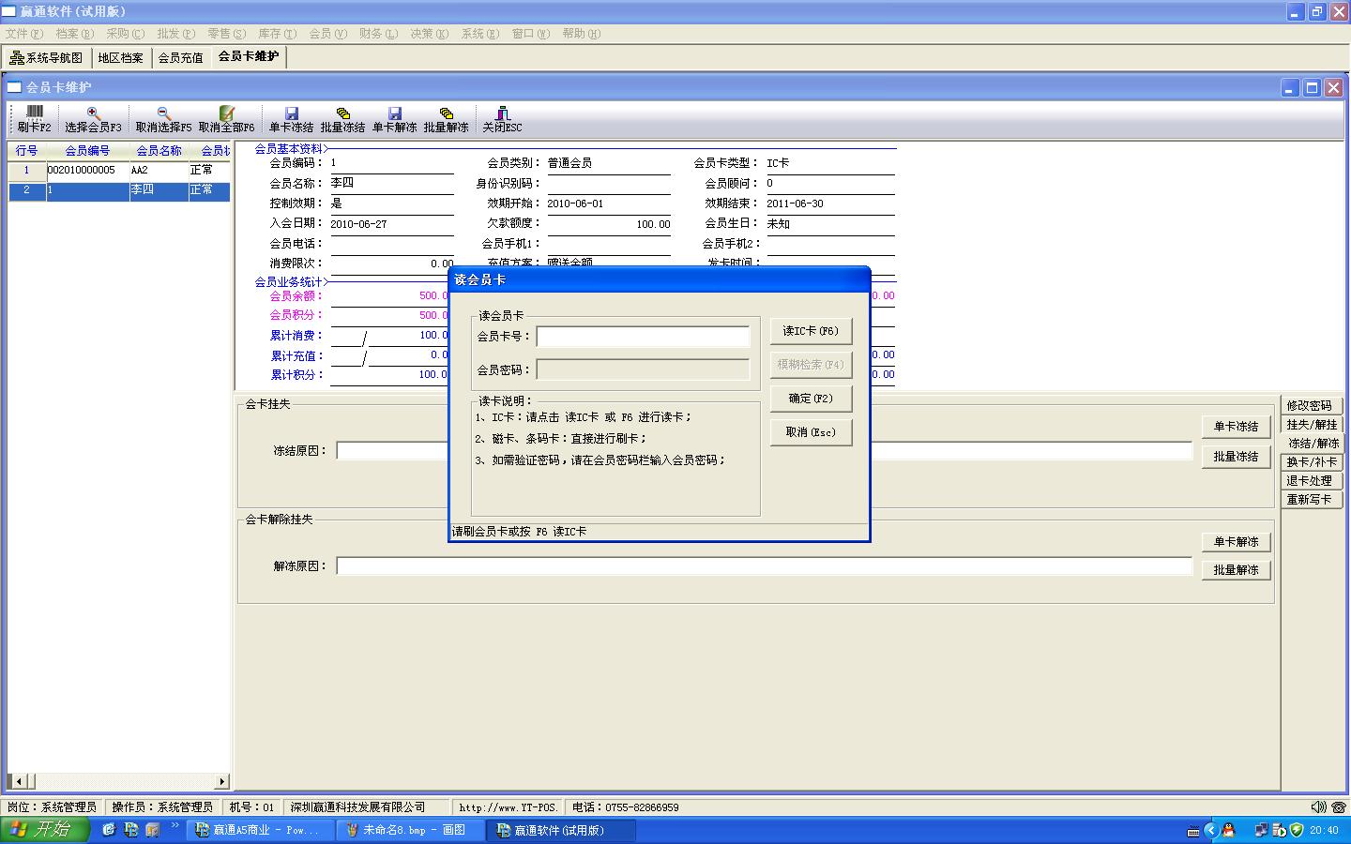
Task: Switch to the 会员充值 tab
Action: click(180, 58)
